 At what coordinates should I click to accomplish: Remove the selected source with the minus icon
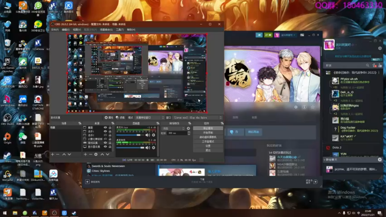tap(91, 154)
